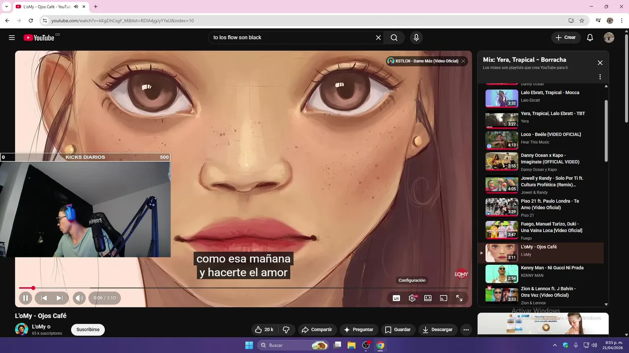
Task: Click the Chrome address bar URL
Action: [122, 21]
